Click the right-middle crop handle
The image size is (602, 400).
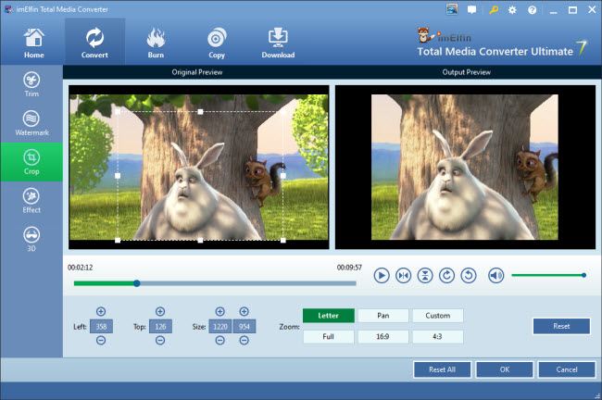coord(283,176)
